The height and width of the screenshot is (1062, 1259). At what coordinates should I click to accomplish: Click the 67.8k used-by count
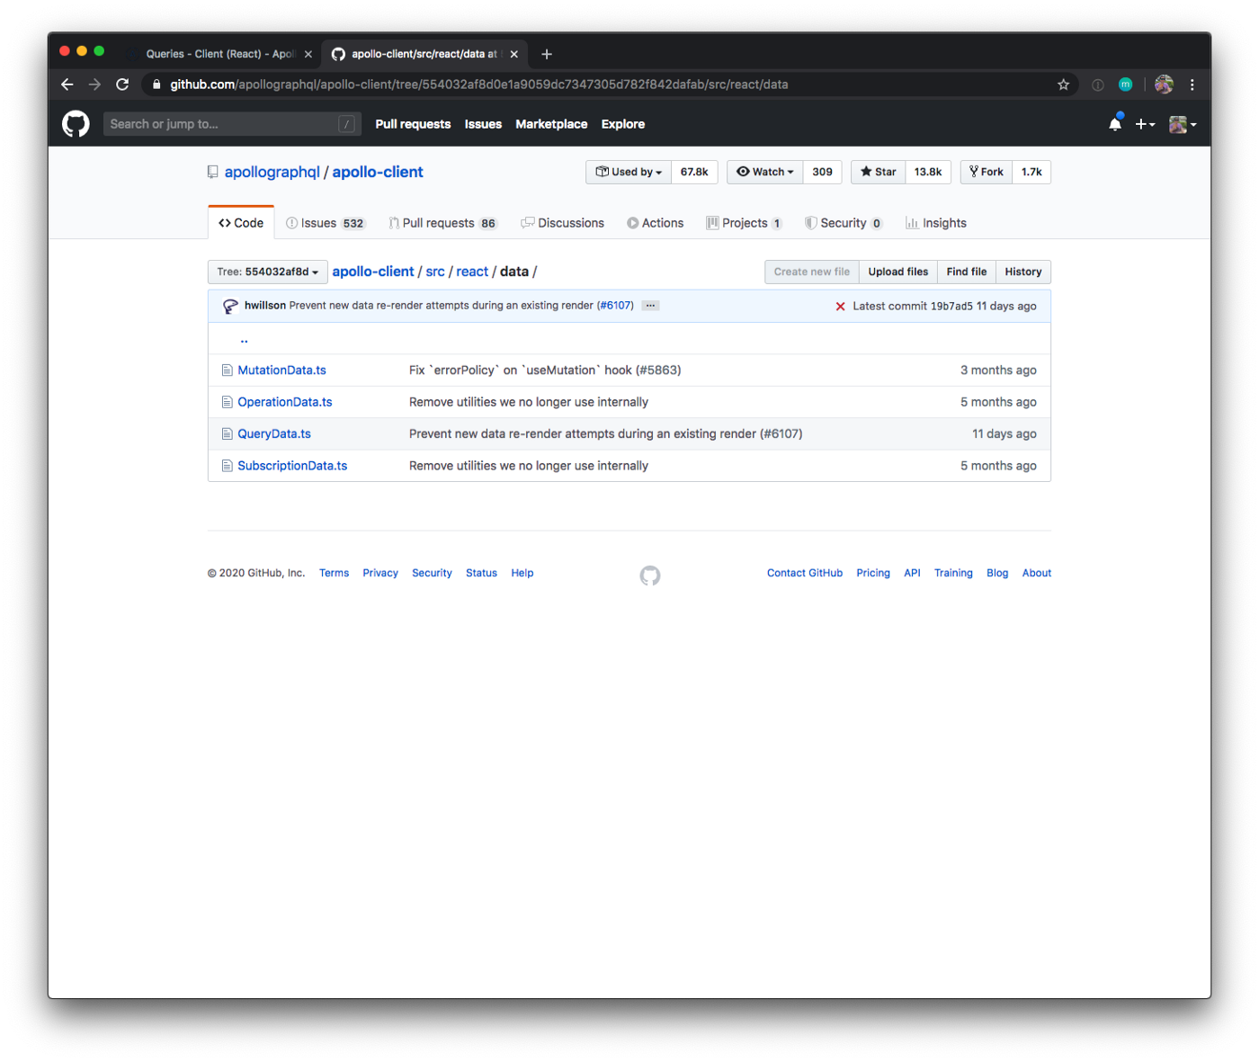click(694, 172)
